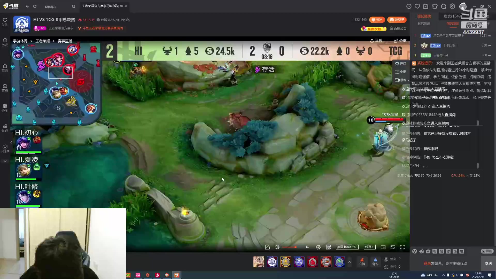Screen dimensions: 496x279
Task: Open the 游戏吧 button
Action: click(x=397, y=20)
